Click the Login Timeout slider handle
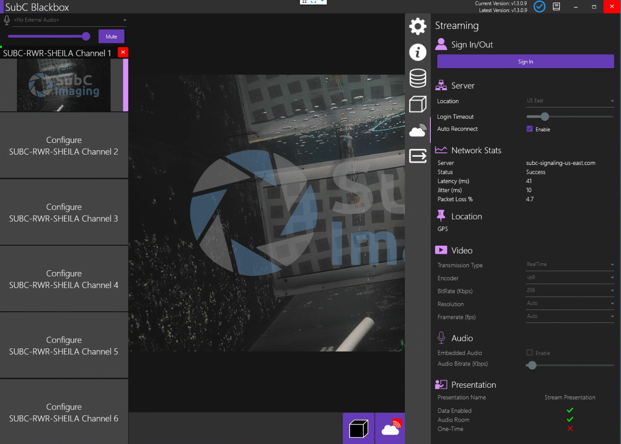 pos(544,117)
